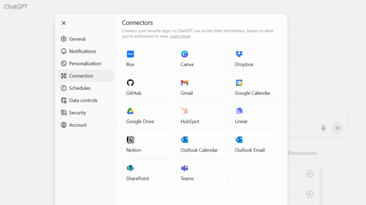Close the settings dialog with X

pos(64,23)
